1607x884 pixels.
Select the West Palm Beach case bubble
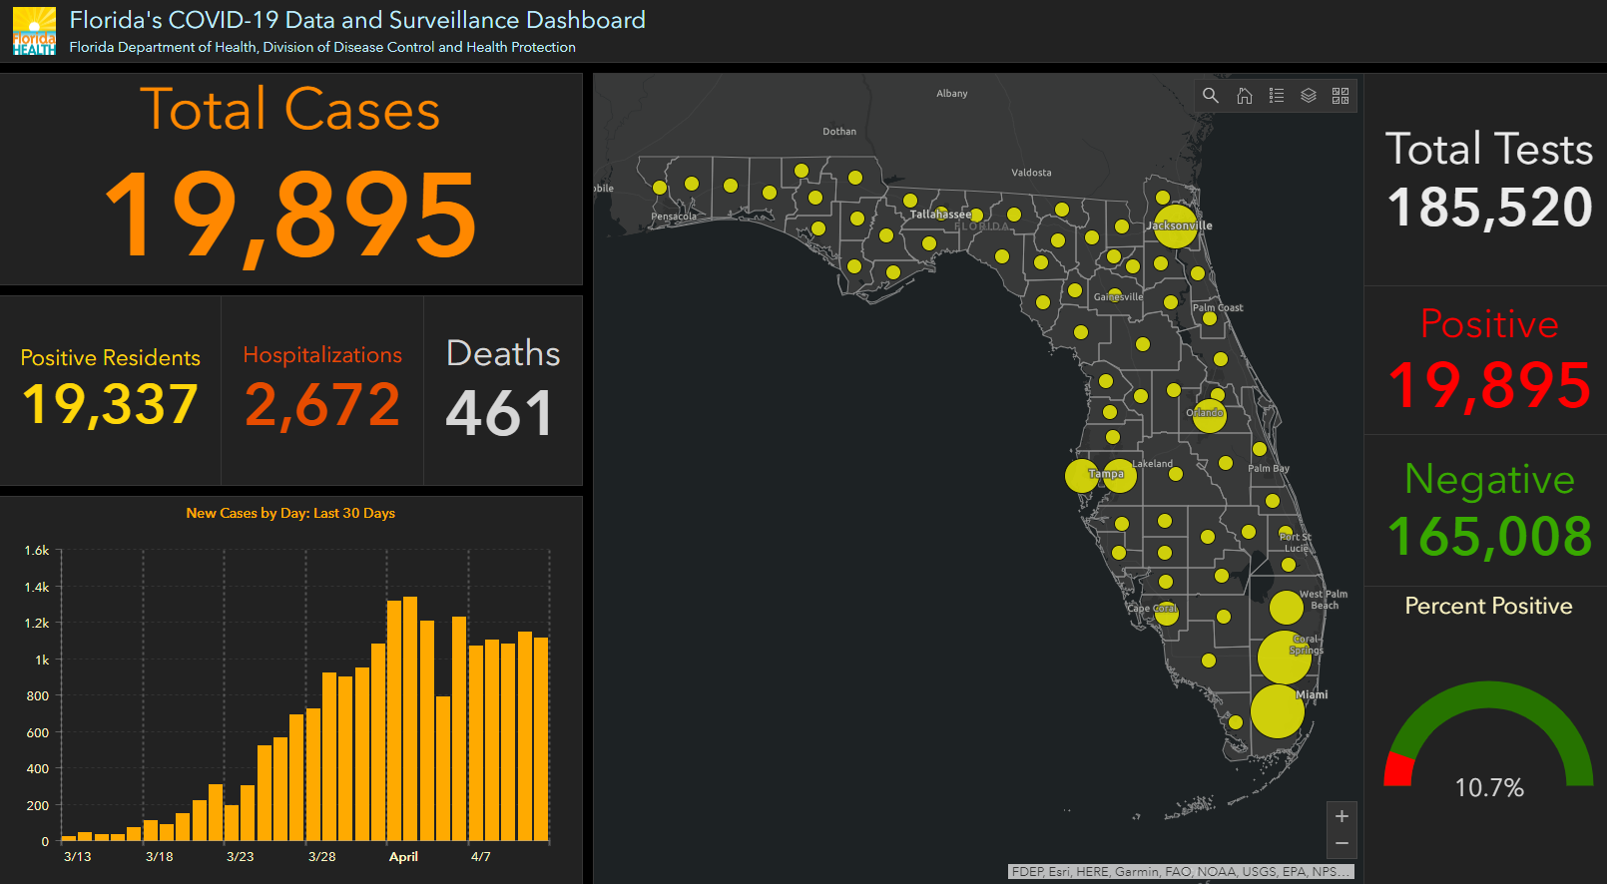tap(1286, 607)
